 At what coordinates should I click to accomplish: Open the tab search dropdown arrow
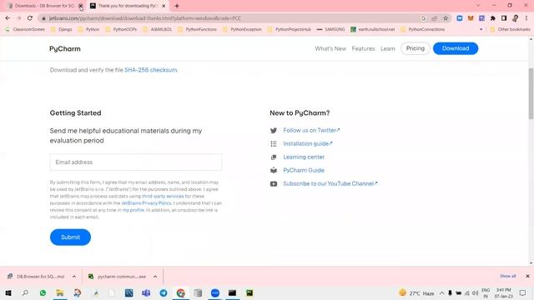click(478, 6)
